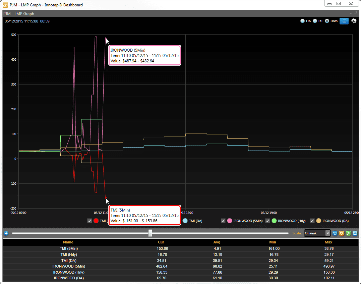361x285 pixels.
Task: Click the 482.64 Cur value cell
Action: tap(162, 266)
